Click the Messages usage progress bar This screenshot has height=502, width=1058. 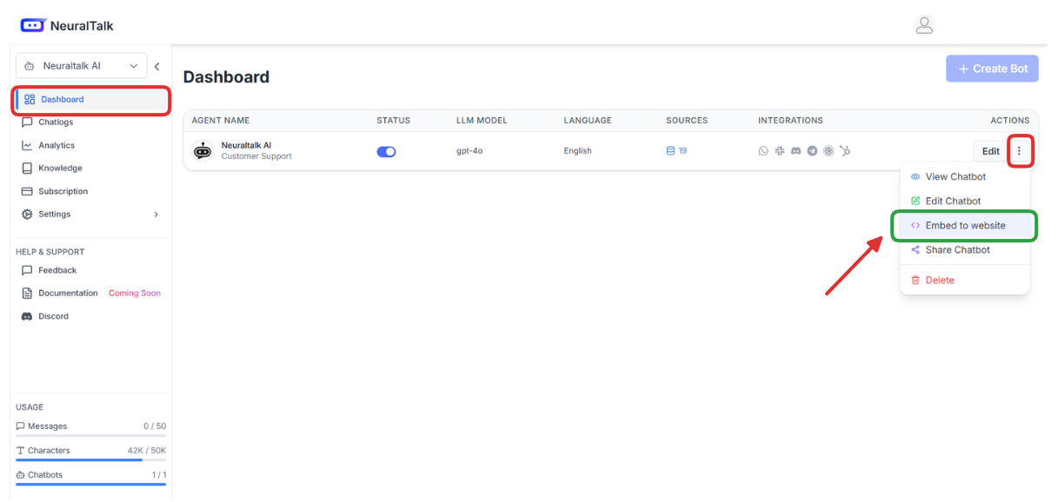(x=90, y=436)
